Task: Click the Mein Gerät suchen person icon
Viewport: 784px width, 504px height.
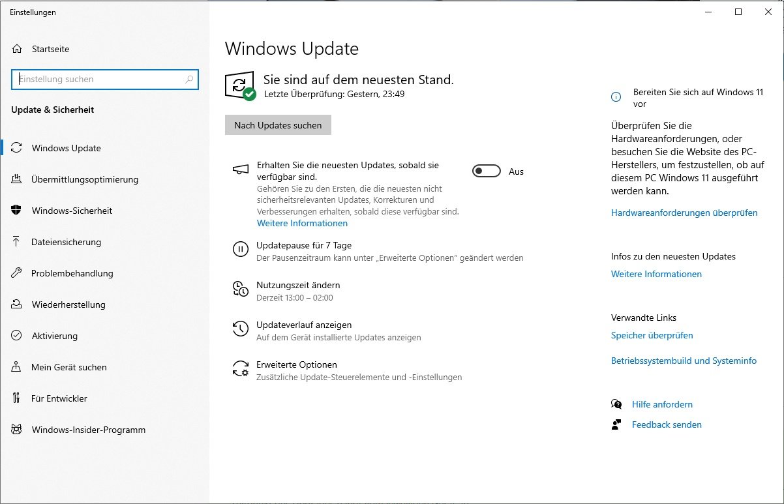Action: pyautogui.click(x=17, y=367)
